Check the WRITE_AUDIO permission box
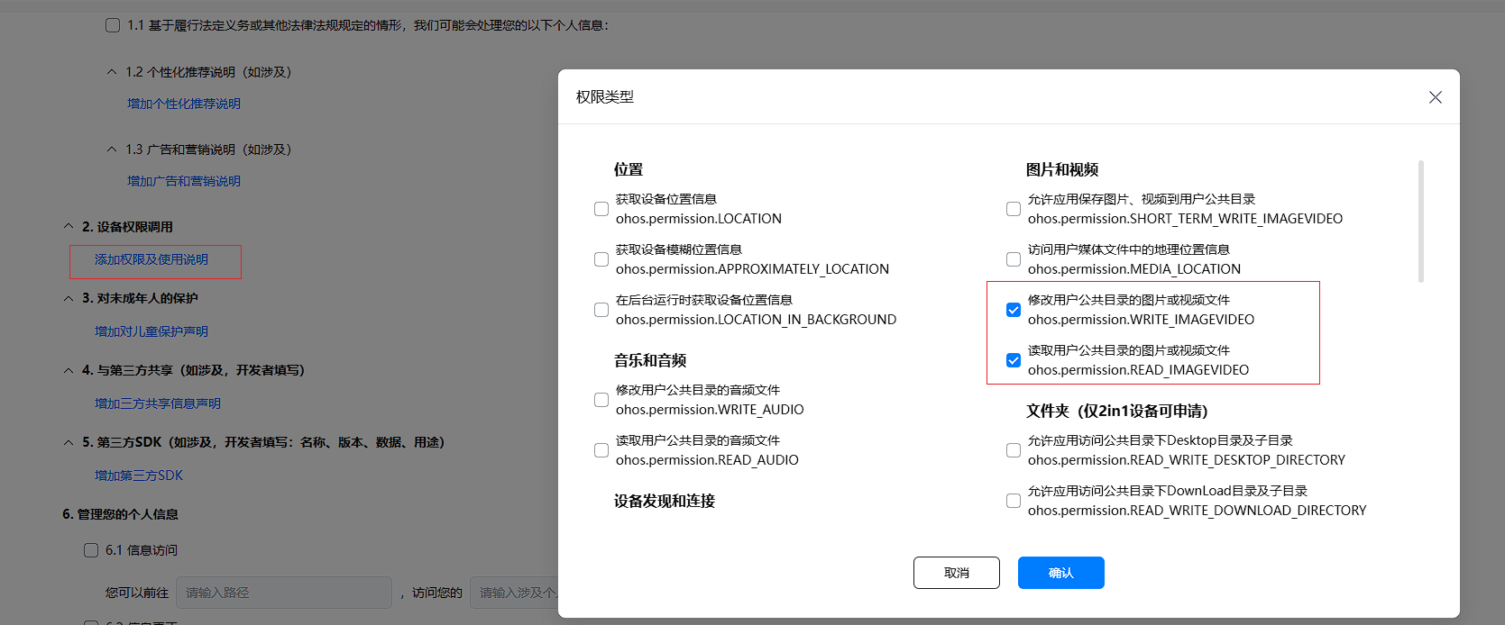The image size is (1505, 625). pos(601,400)
